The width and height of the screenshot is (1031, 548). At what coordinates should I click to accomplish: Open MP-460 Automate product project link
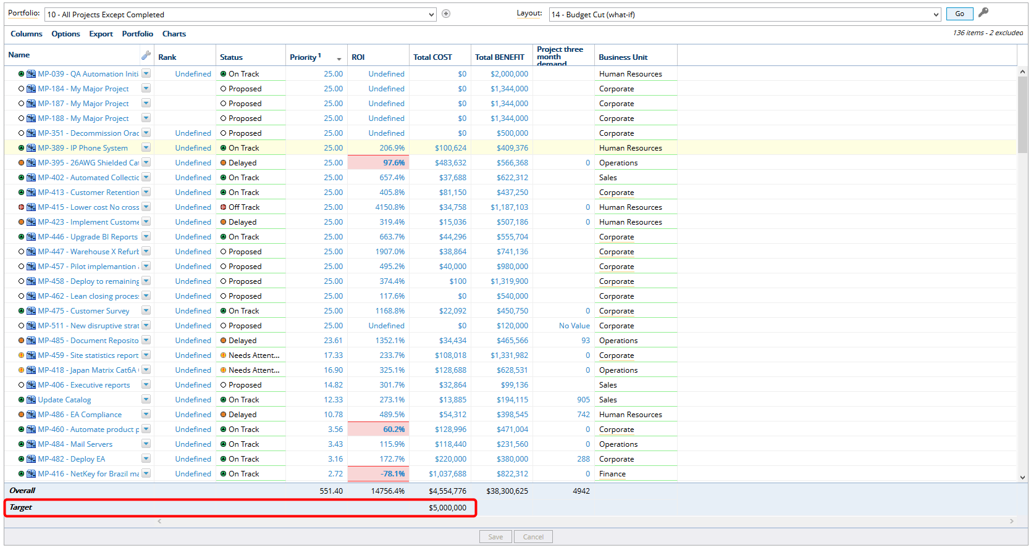(88, 430)
